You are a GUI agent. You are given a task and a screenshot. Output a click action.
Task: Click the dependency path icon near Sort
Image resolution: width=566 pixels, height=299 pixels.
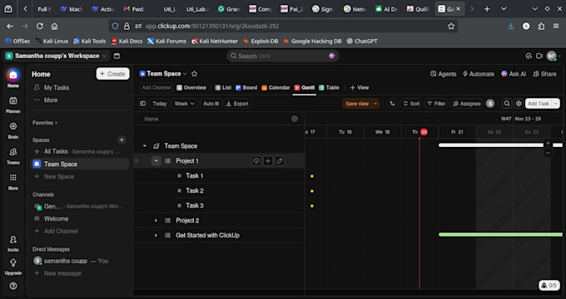coord(392,104)
